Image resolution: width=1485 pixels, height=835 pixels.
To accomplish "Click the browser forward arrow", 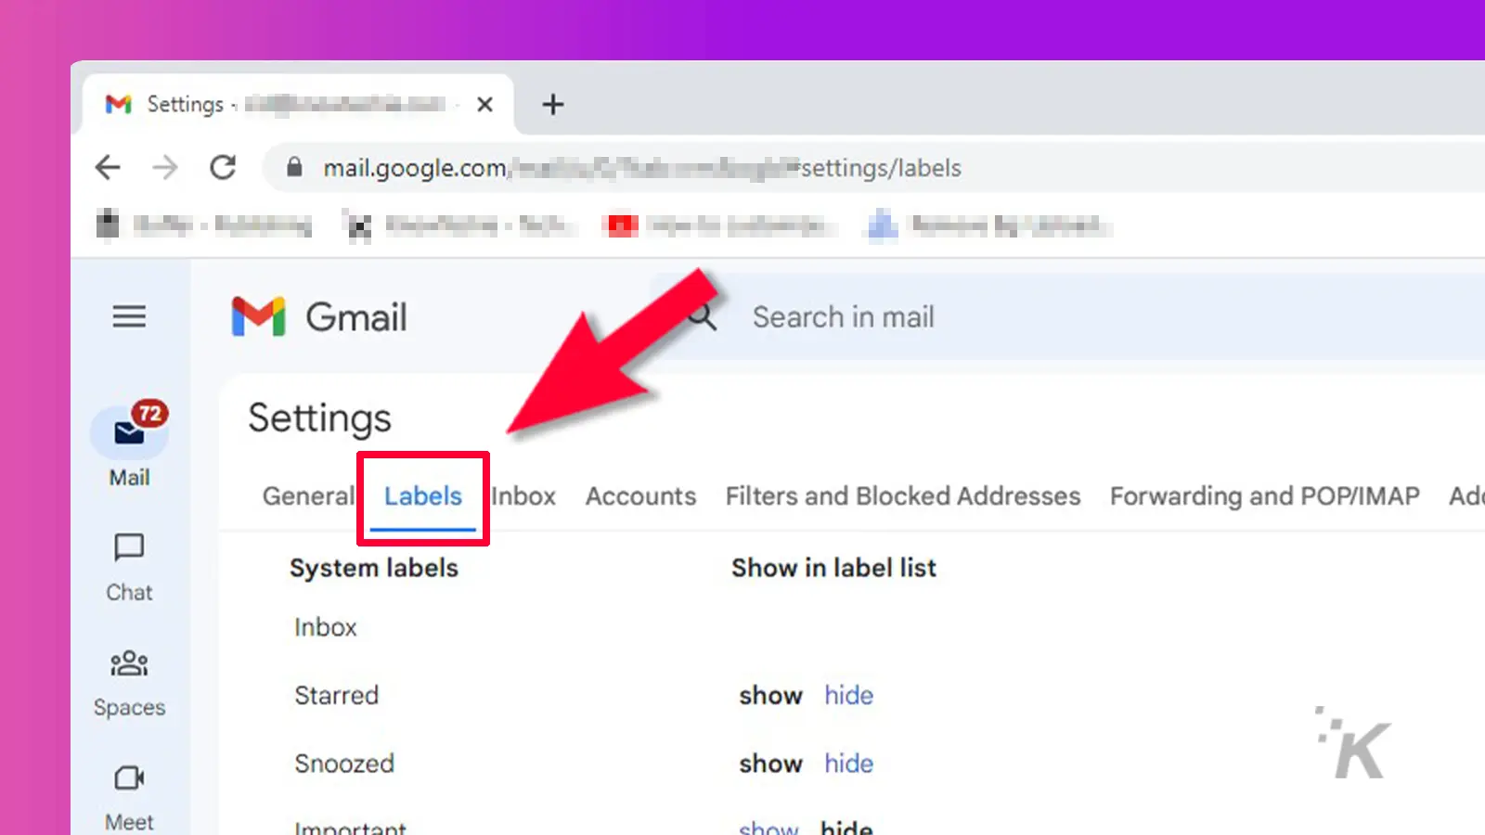I will 165,168.
